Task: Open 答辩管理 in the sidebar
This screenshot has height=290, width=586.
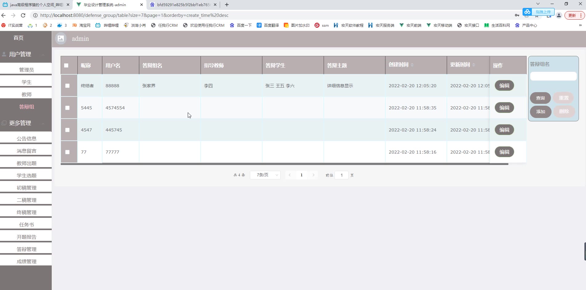Action: click(26, 249)
